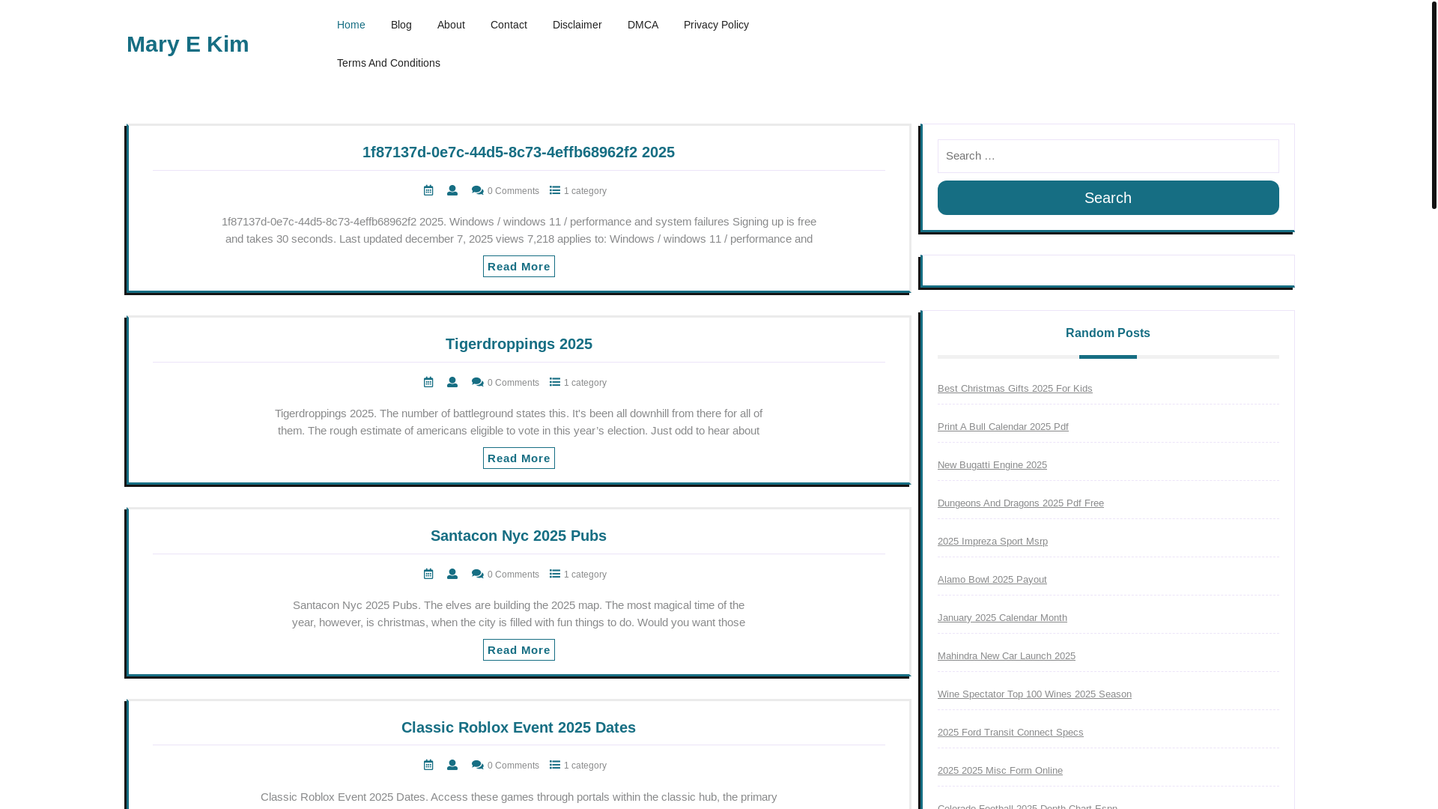Open the Contact page
The height and width of the screenshot is (809, 1438).
[509, 25]
